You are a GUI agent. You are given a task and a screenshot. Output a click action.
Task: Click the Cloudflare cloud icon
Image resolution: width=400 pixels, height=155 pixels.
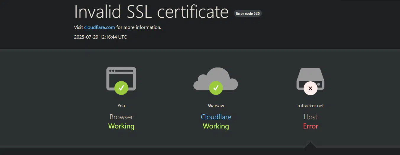coord(216,79)
